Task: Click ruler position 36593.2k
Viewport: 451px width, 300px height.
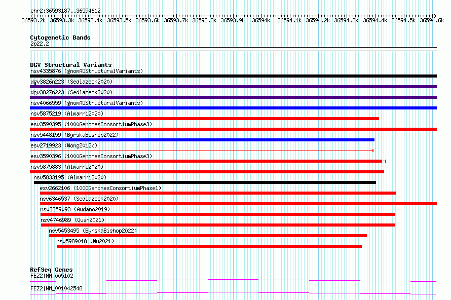Action: tap(33, 20)
